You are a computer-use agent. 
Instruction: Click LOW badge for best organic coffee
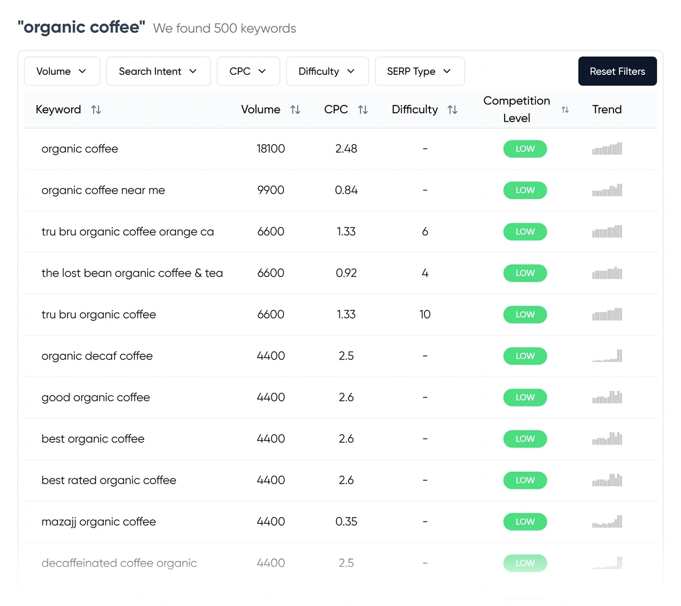coord(525,439)
